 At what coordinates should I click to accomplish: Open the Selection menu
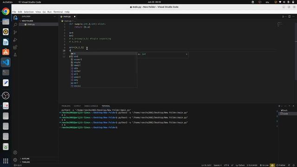(29, 12)
